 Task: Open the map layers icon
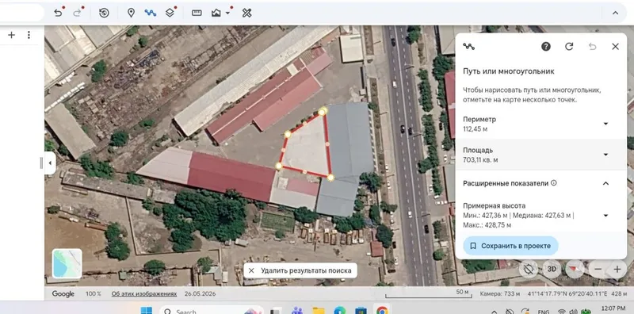170,13
